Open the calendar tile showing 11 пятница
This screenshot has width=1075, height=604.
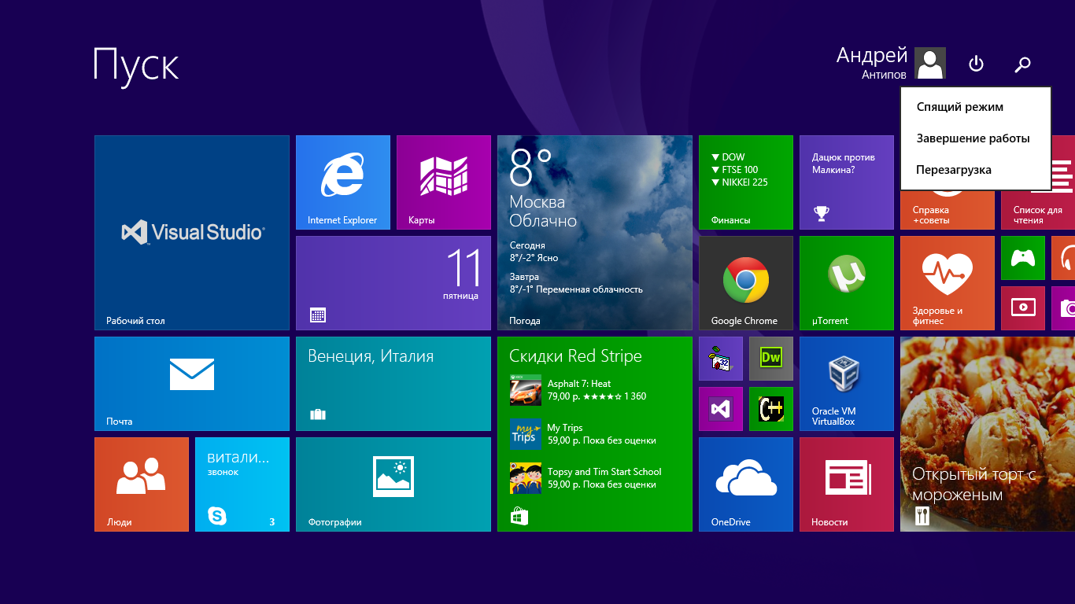(x=393, y=283)
